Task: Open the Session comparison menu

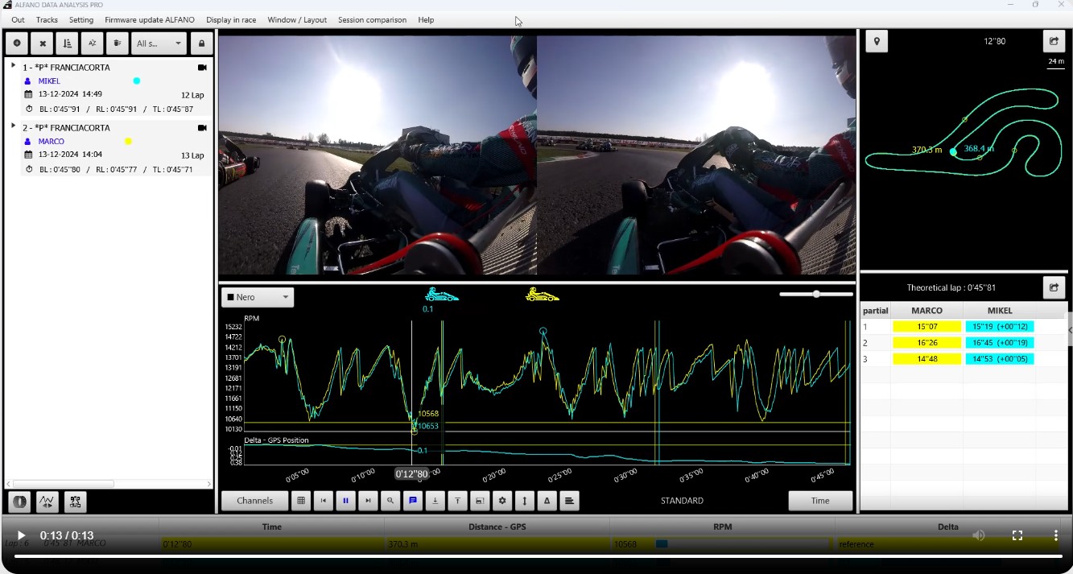Action: 372,19
